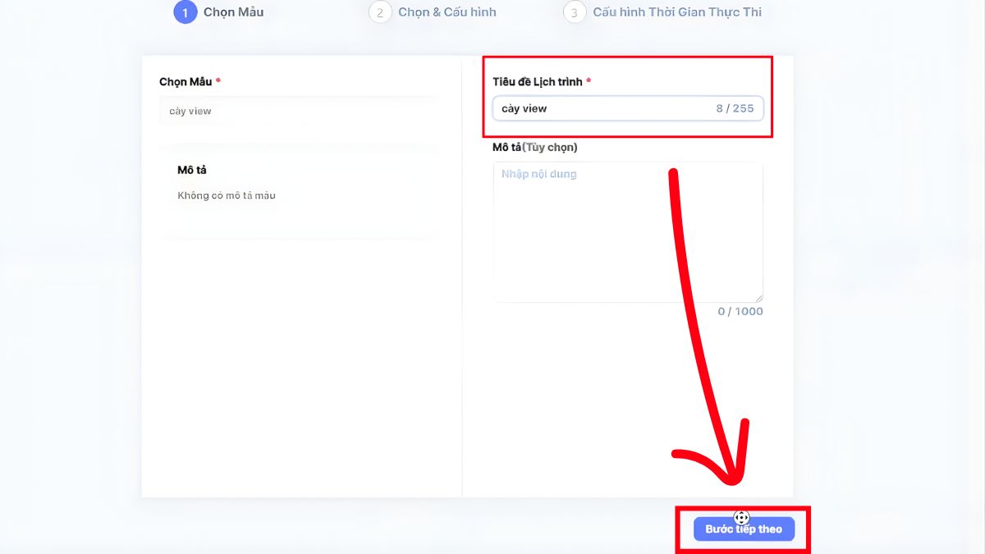This screenshot has width=985, height=554.
Task: Click the "0 / 1000" character counter
Action: (x=740, y=311)
